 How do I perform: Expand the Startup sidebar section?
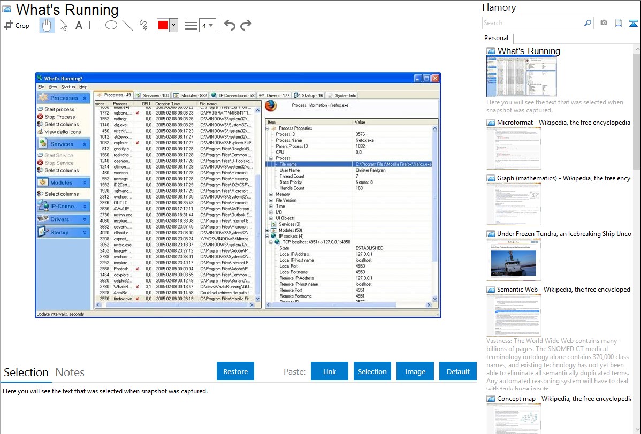tap(85, 233)
